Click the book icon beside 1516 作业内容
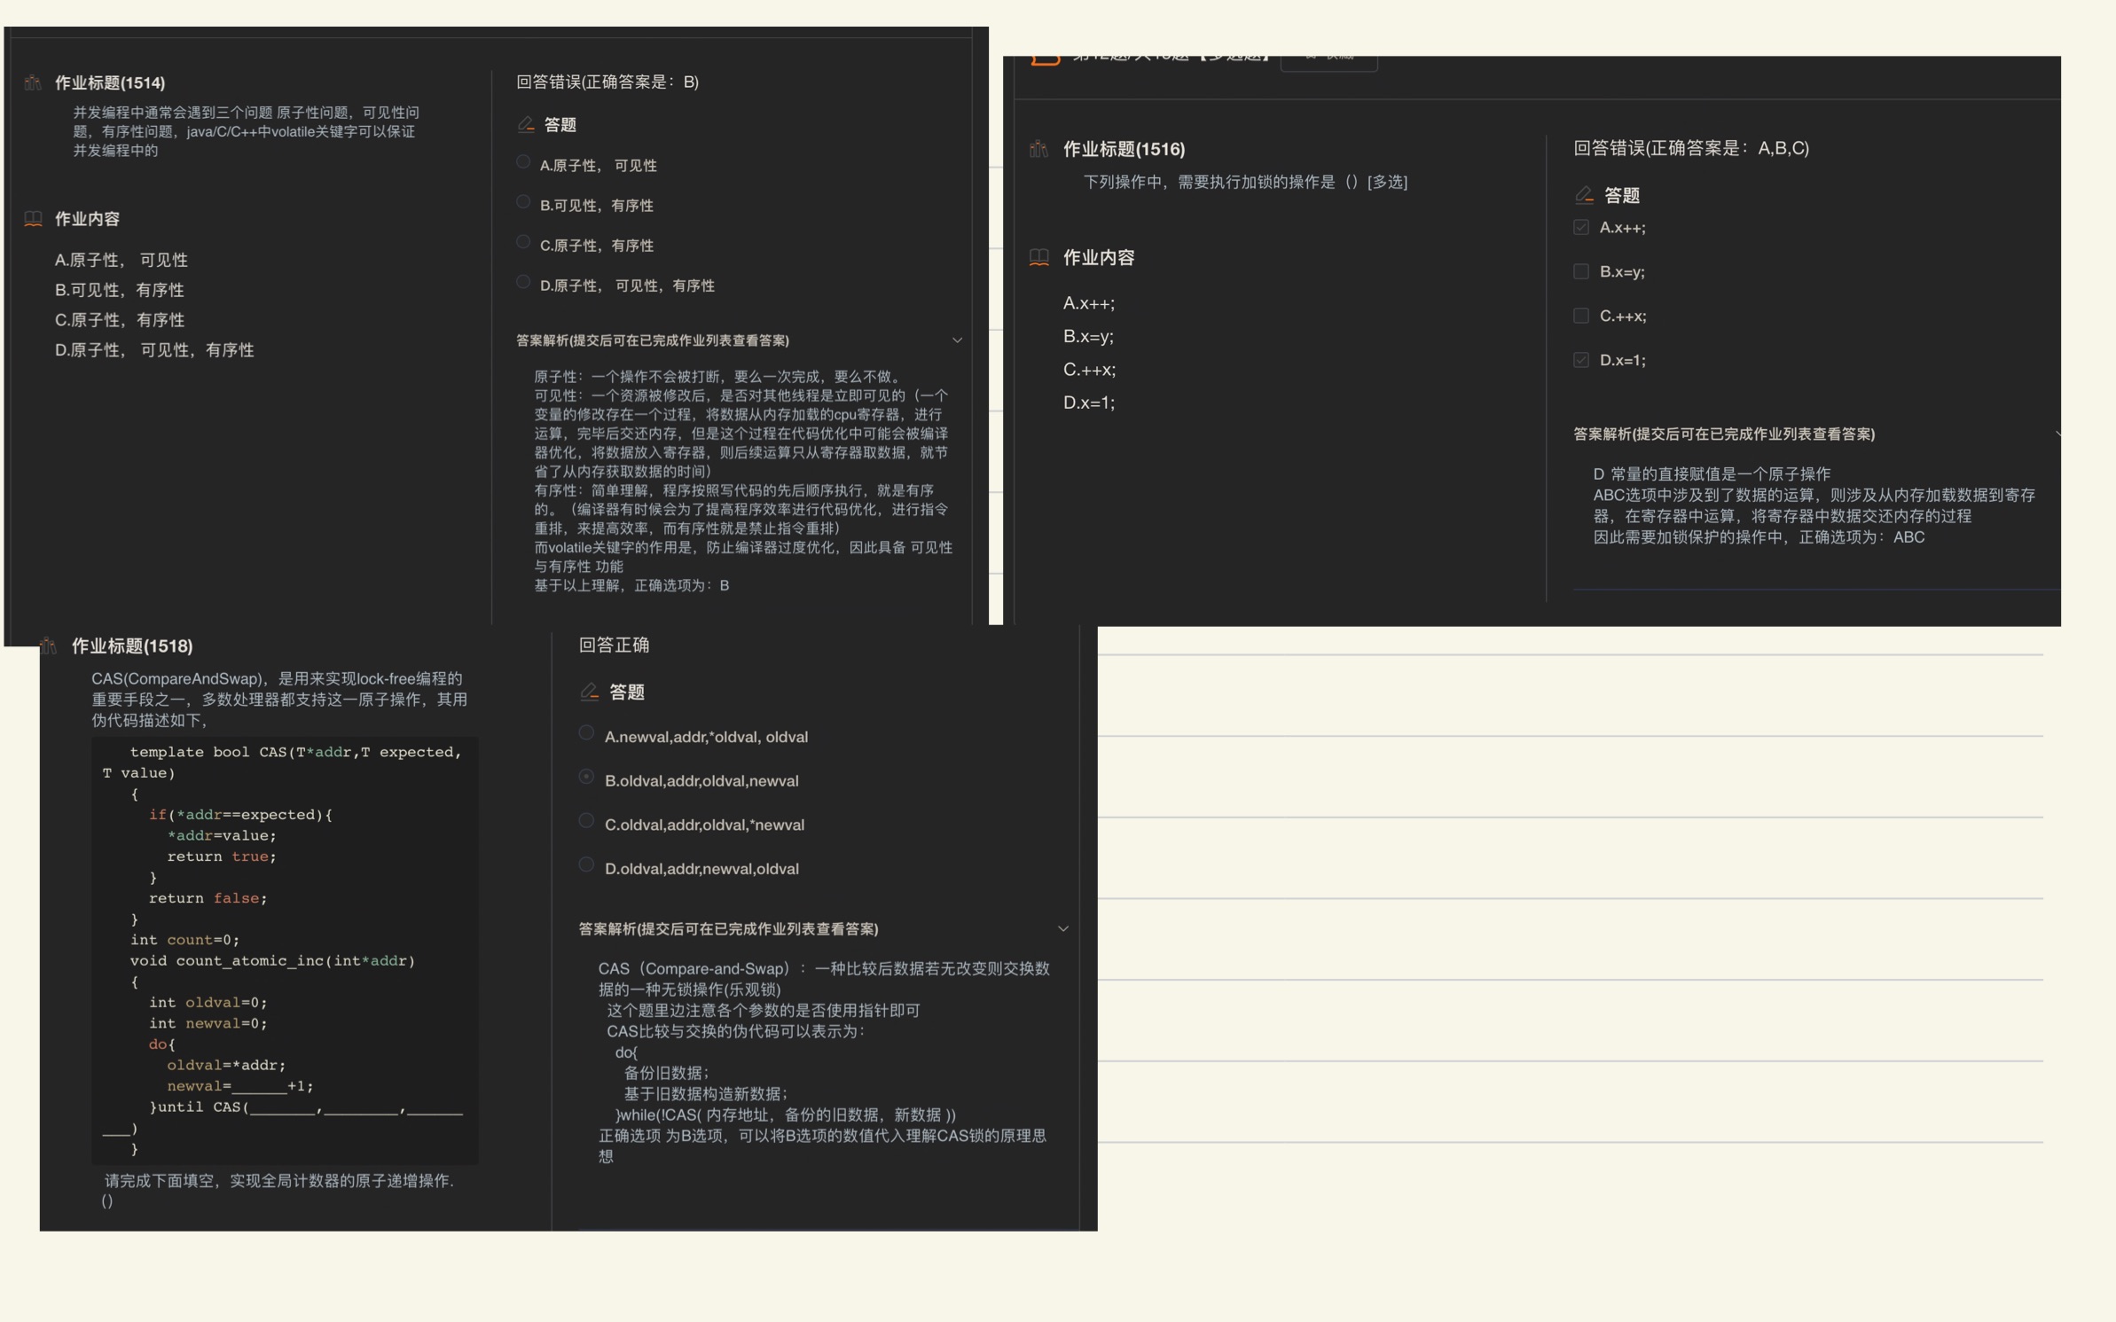This screenshot has height=1322, width=2116. pos(1038,257)
